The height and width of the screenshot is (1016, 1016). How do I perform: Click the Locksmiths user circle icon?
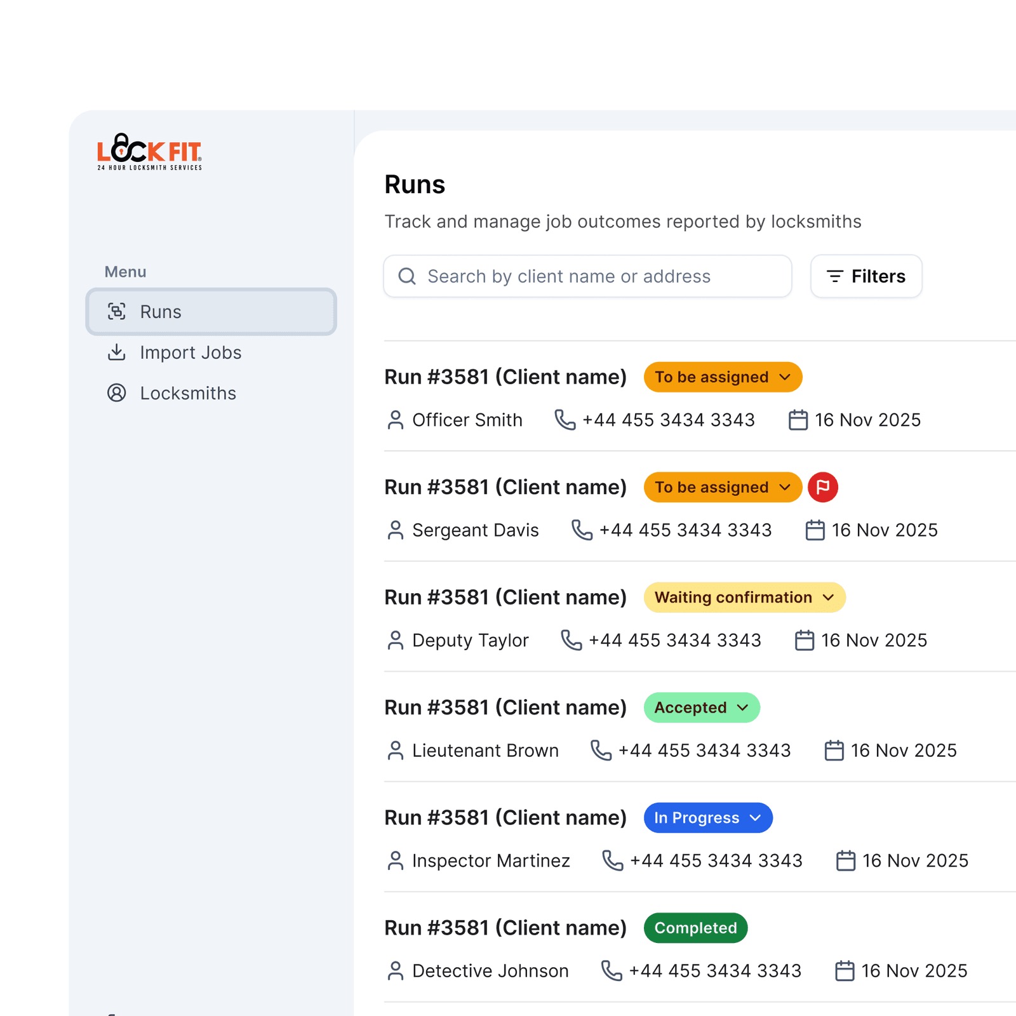point(117,392)
